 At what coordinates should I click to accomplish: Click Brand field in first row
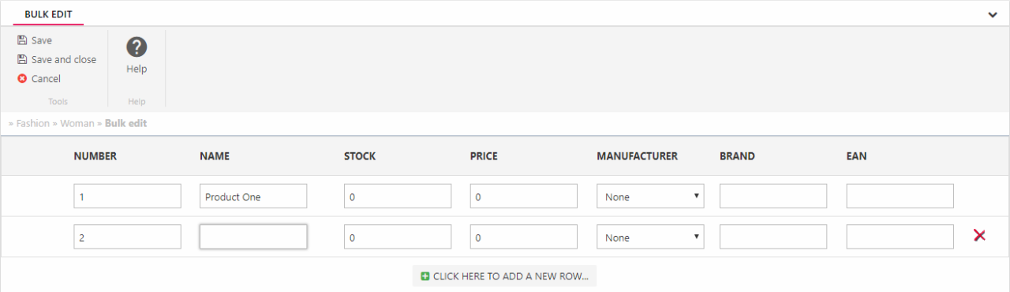pyautogui.click(x=773, y=197)
